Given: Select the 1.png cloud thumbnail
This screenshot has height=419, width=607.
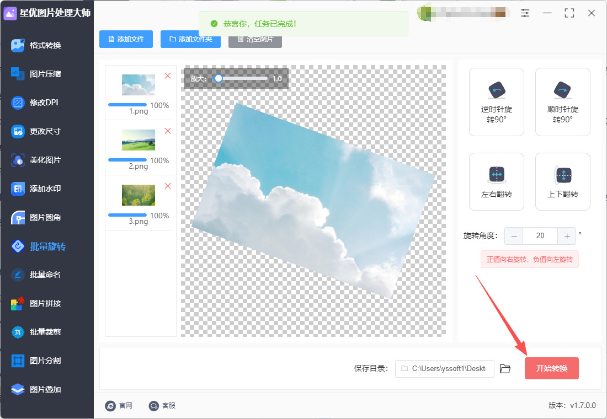Looking at the screenshot, I should point(138,85).
